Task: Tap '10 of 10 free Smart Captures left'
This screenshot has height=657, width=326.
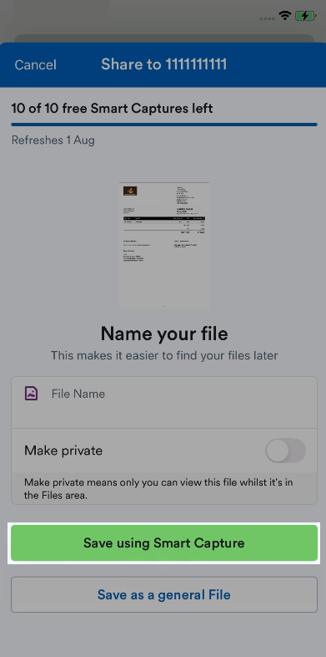Action: pyautogui.click(x=112, y=109)
